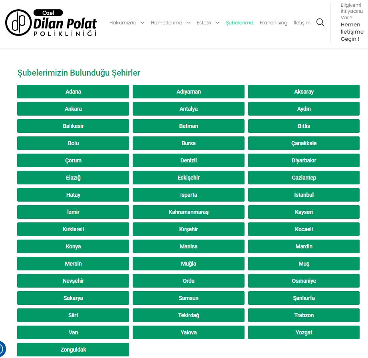Viewport: 368px width, 358px height.
Task: Open the İletişim menu link
Action: pos(302,23)
